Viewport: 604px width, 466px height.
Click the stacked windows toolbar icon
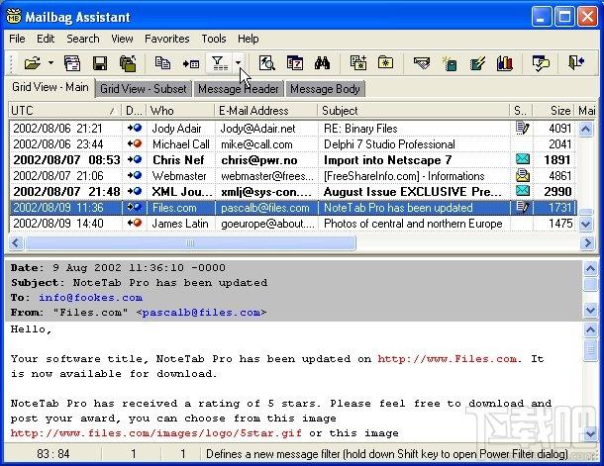pos(72,62)
